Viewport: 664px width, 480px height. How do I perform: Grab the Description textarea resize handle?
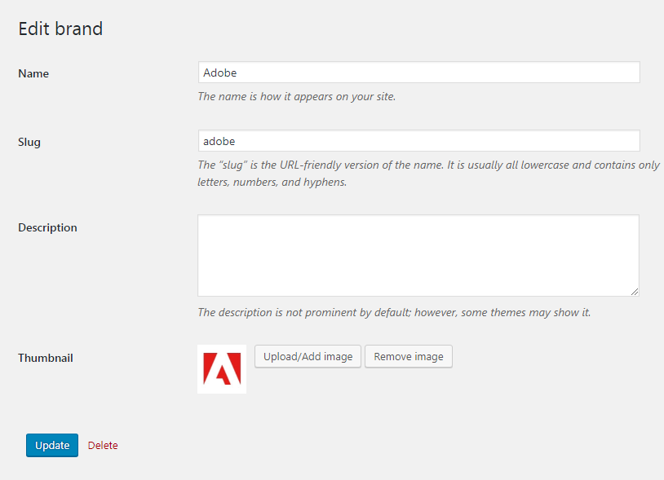pyautogui.click(x=635, y=292)
